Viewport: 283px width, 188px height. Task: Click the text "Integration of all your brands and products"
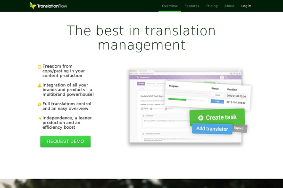coord(67,87)
